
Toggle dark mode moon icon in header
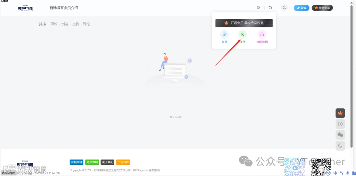(x=284, y=8)
